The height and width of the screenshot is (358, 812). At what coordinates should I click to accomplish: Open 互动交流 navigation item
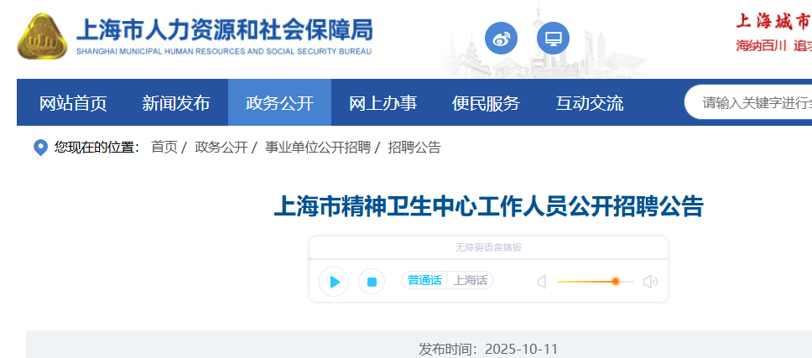click(590, 103)
